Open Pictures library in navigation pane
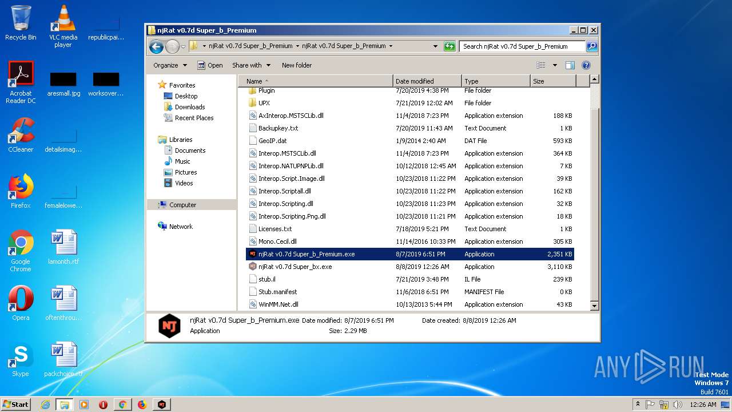The width and height of the screenshot is (732, 412). coord(180,172)
